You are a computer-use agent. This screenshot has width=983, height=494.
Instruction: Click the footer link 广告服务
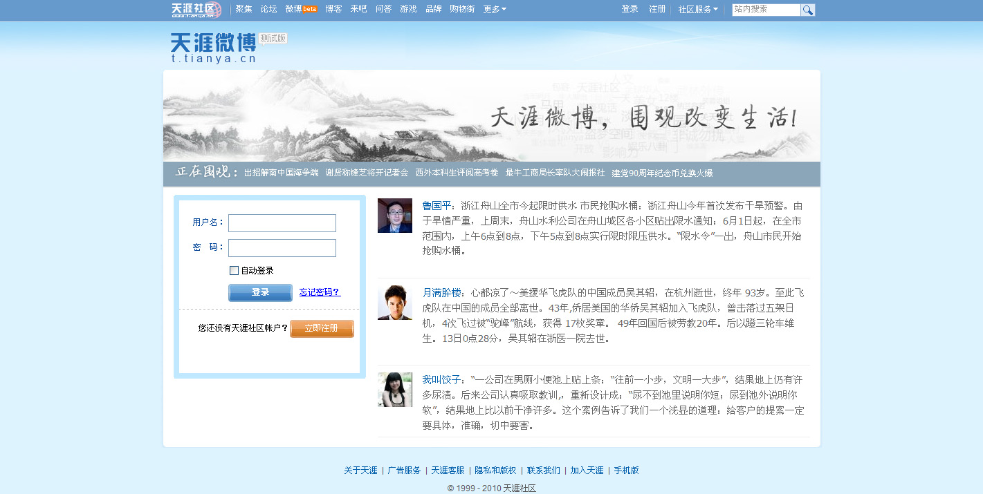pos(404,471)
